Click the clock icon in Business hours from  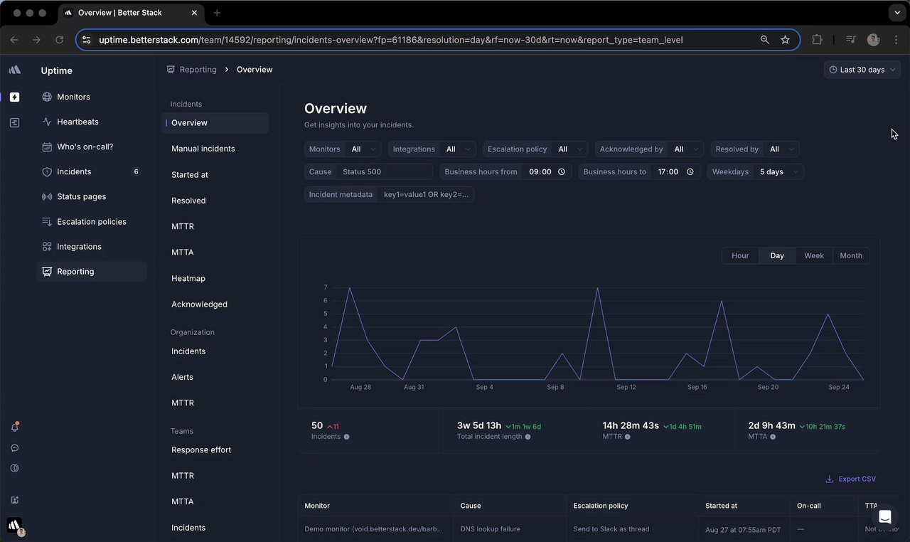[562, 172]
